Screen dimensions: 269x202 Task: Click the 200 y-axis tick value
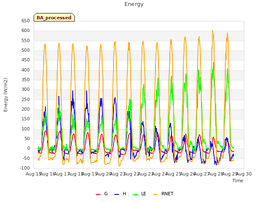(26, 109)
